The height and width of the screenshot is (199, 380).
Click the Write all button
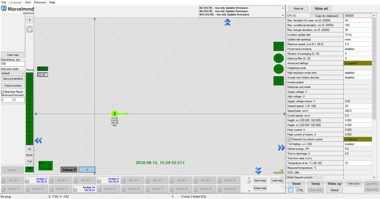pos(321,9)
